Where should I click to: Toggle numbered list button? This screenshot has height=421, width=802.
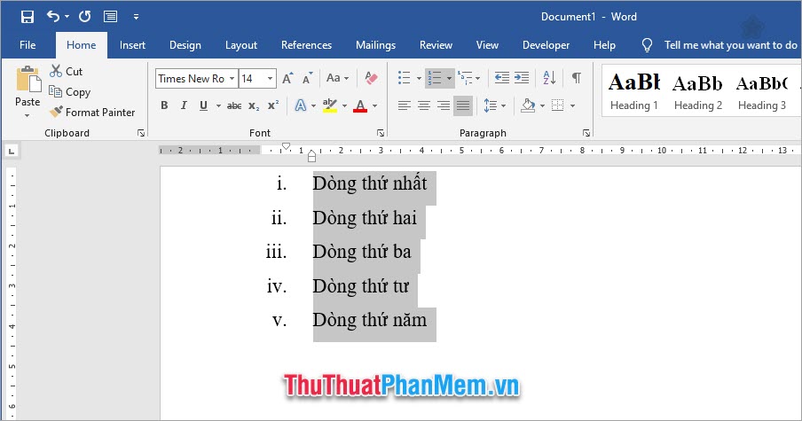[435, 78]
